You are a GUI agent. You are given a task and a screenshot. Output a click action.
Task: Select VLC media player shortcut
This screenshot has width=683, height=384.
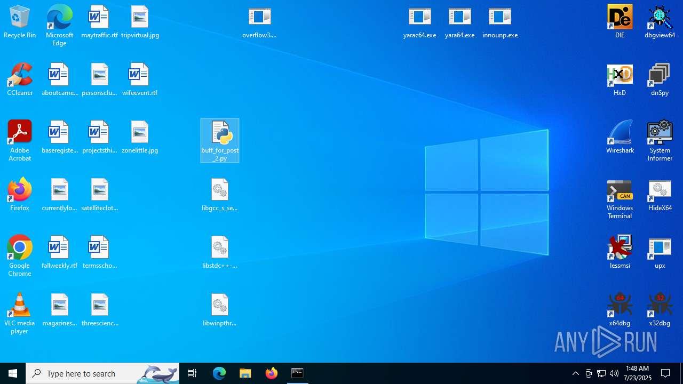click(20, 314)
